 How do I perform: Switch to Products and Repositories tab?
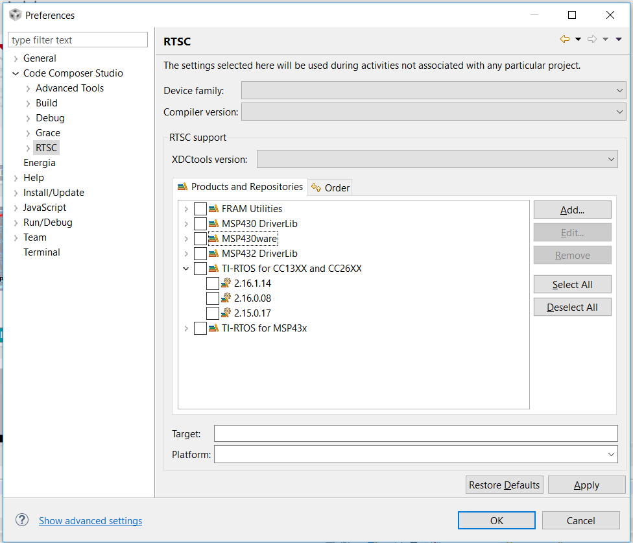(240, 187)
